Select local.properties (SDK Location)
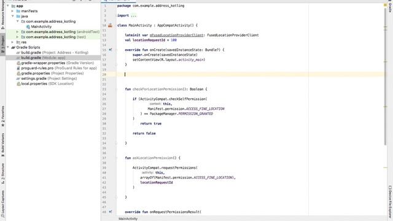 47,83
